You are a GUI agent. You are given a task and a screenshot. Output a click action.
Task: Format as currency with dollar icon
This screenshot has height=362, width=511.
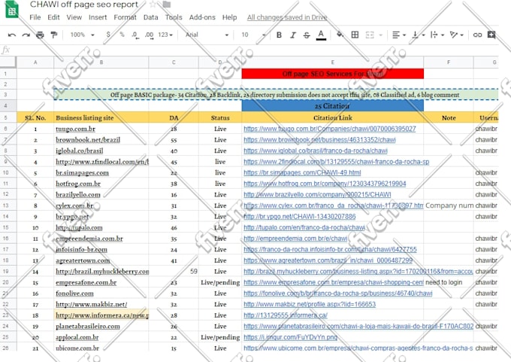pyautogui.click(x=108, y=35)
